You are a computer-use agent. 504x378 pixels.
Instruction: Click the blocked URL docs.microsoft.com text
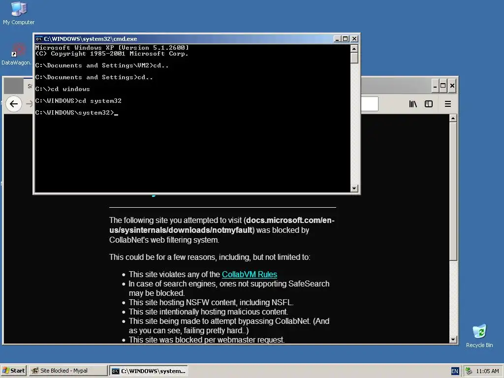click(x=222, y=225)
